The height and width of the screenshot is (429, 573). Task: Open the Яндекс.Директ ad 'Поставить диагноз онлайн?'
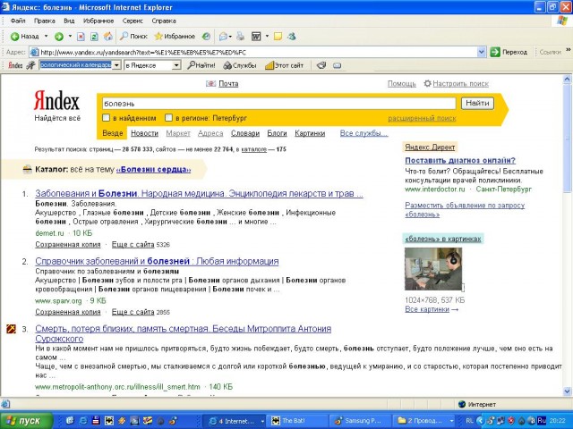(460, 160)
